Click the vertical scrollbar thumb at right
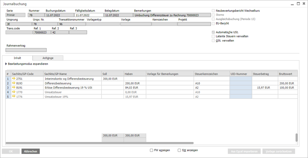 point(296,137)
